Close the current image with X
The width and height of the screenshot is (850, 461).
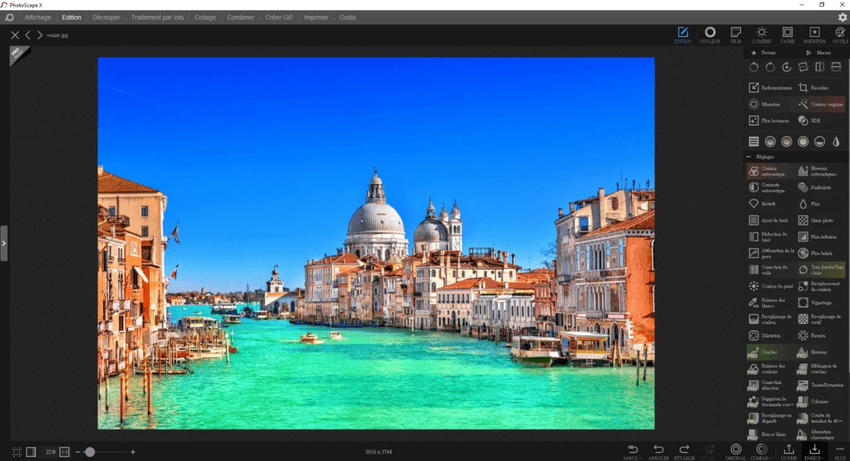[15, 35]
